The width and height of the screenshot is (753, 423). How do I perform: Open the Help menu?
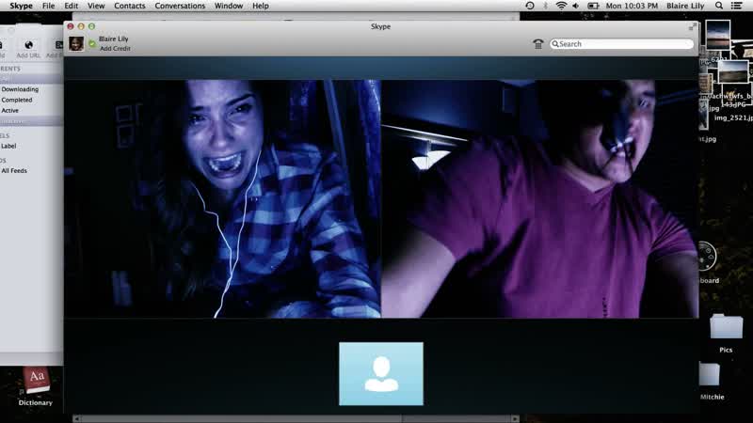click(261, 6)
